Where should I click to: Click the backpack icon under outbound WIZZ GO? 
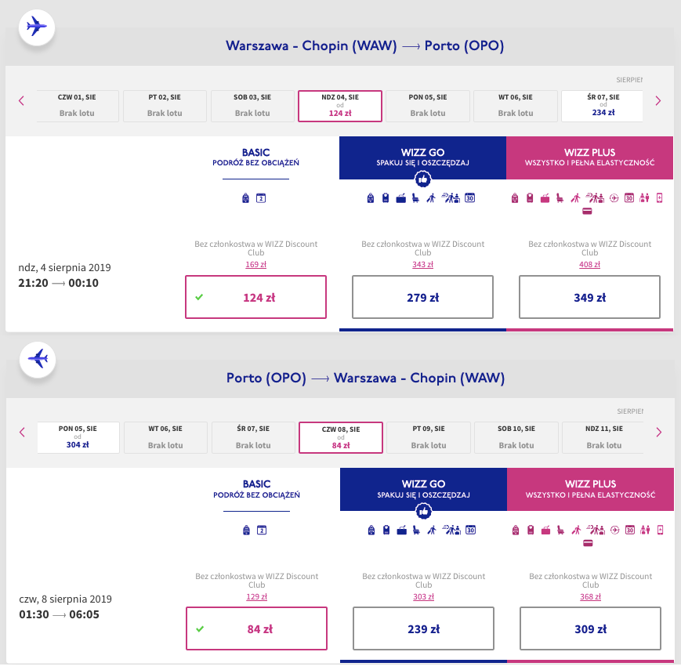[371, 198]
